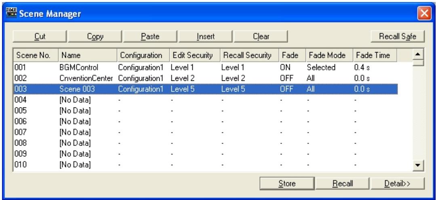Image resolution: width=436 pixels, height=200 pixels.
Task: Click [No Data] name in row 010
Action: tap(75, 165)
